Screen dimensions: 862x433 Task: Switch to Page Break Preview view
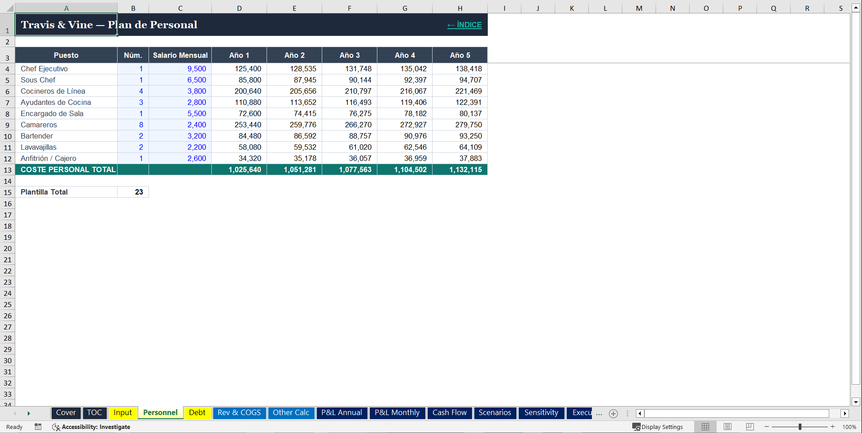[750, 427]
